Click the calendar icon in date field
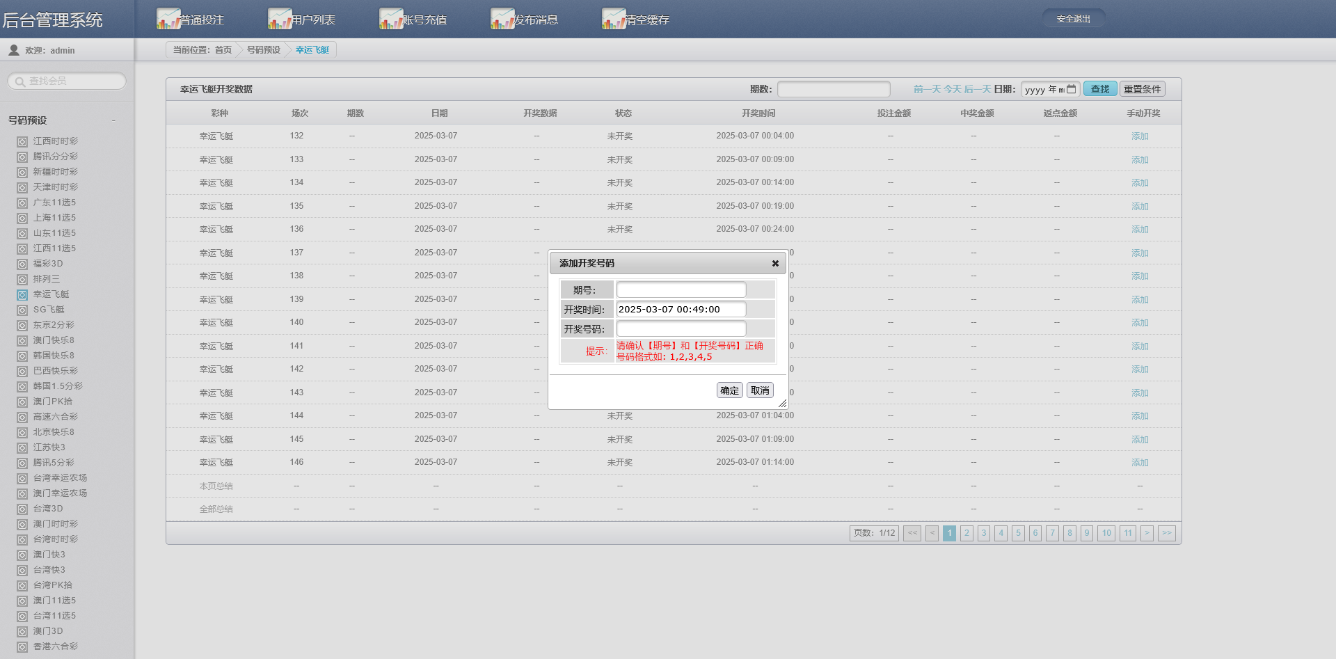Screen dimensions: 1336x659 1072,89
